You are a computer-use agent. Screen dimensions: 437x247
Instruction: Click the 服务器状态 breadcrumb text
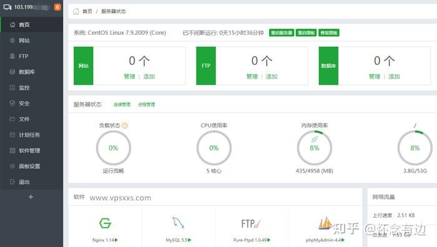click(114, 11)
